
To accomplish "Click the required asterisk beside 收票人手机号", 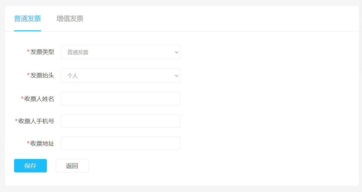I will pyautogui.click(x=16, y=121).
